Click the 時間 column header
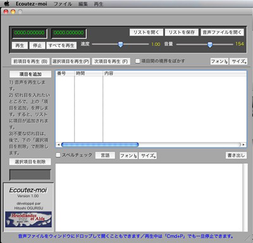The height and width of the screenshot is (243, 253). pyautogui.click(x=89, y=73)
